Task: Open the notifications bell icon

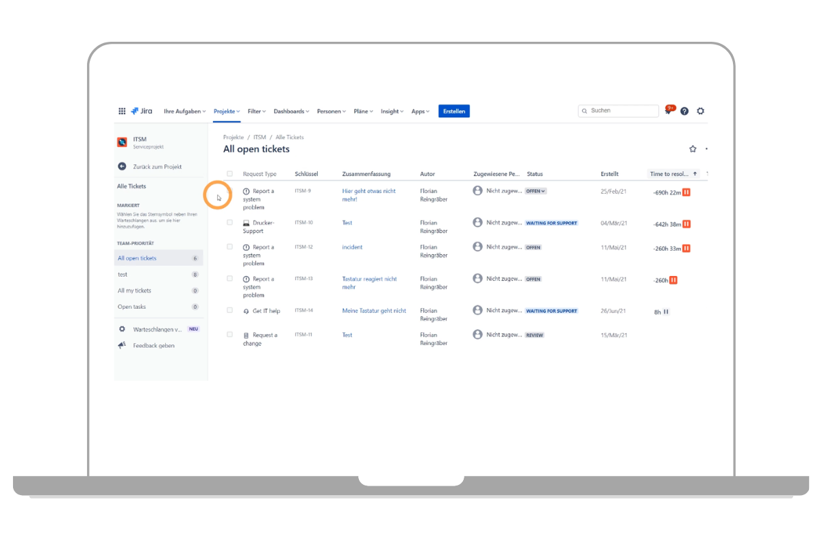Action: click(x=669, y=111)
